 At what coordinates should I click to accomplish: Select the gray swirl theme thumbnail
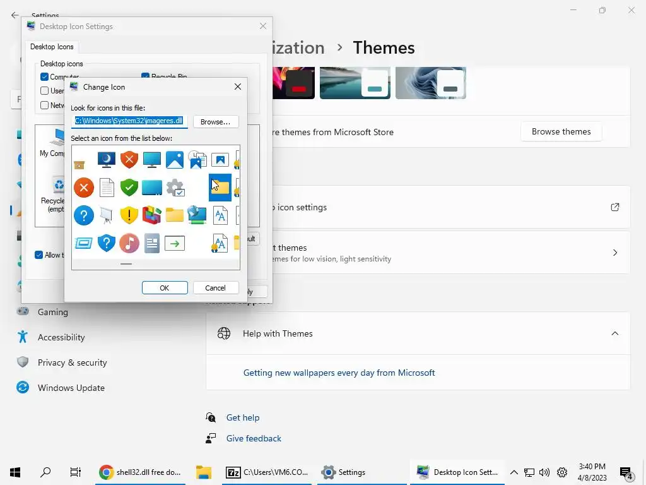(x=430, y=83)
